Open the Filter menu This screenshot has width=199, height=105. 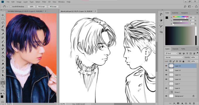click(x=44, y=2)
